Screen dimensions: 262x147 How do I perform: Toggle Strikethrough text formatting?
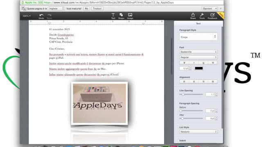[213, 63]
